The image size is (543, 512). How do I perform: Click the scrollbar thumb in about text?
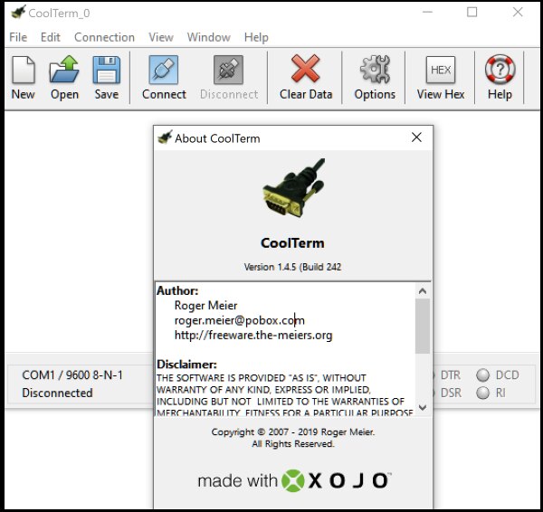423,326
